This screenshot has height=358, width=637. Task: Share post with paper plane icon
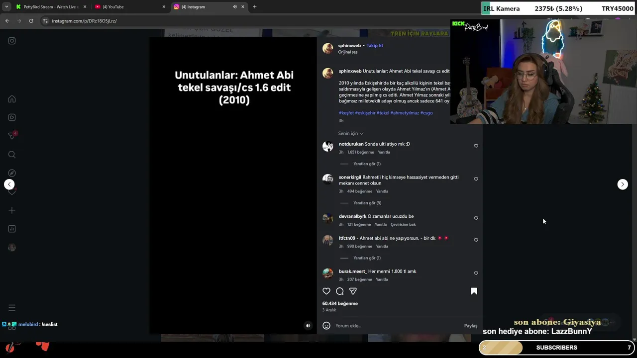tap(353, 291)
